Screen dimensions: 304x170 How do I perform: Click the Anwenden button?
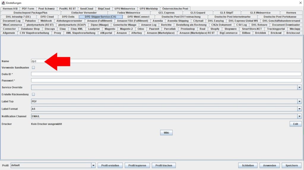pyautogui.click(x=270, y=165)
